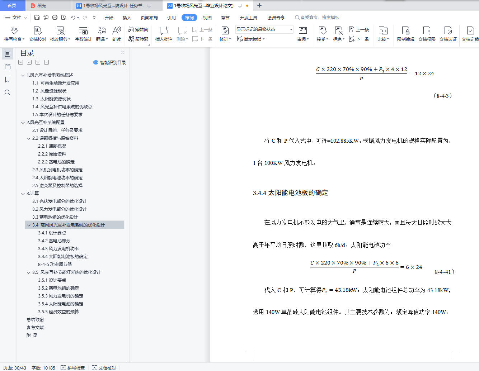Viewport: 479px width, 371px height.
Task: Close the 目录 navigation pane
Action: click(122, 53)
